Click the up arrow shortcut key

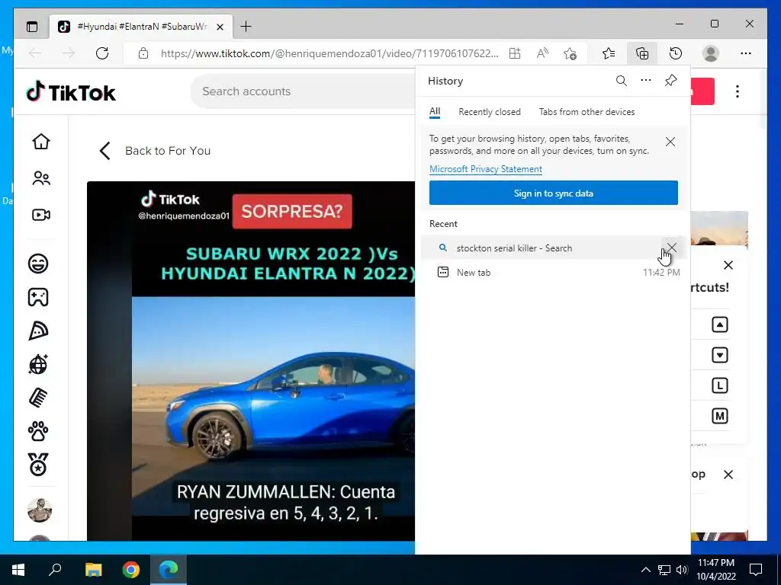(x=720, y=324)
